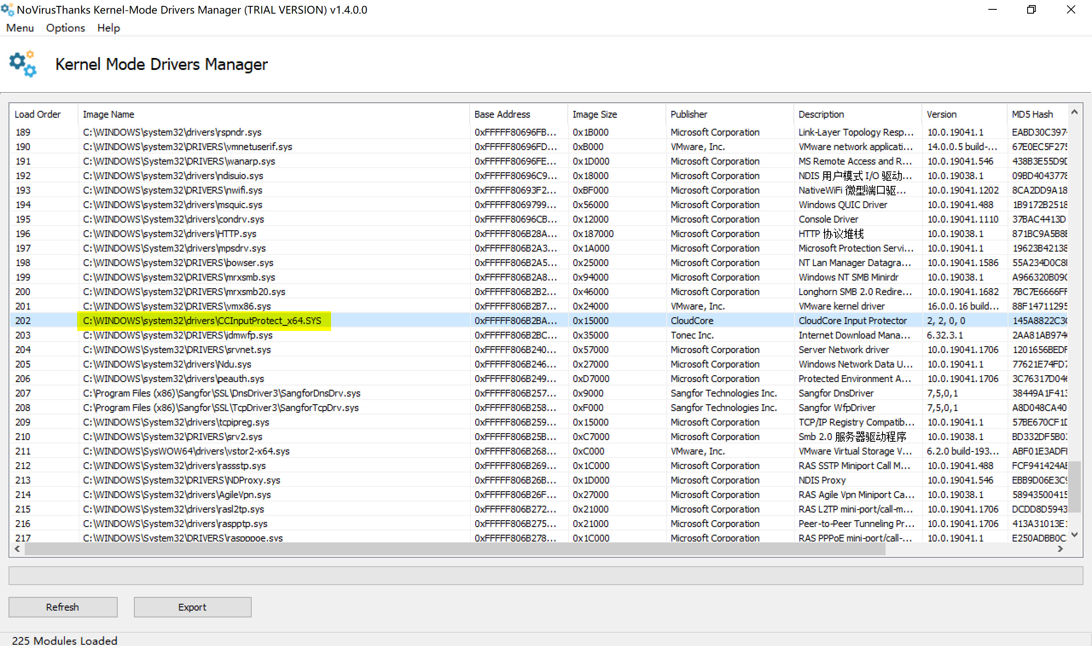The image size is (1092, 646).
Task: Select the mrxsmb20.sys driver entry
Action: (539, 292)
